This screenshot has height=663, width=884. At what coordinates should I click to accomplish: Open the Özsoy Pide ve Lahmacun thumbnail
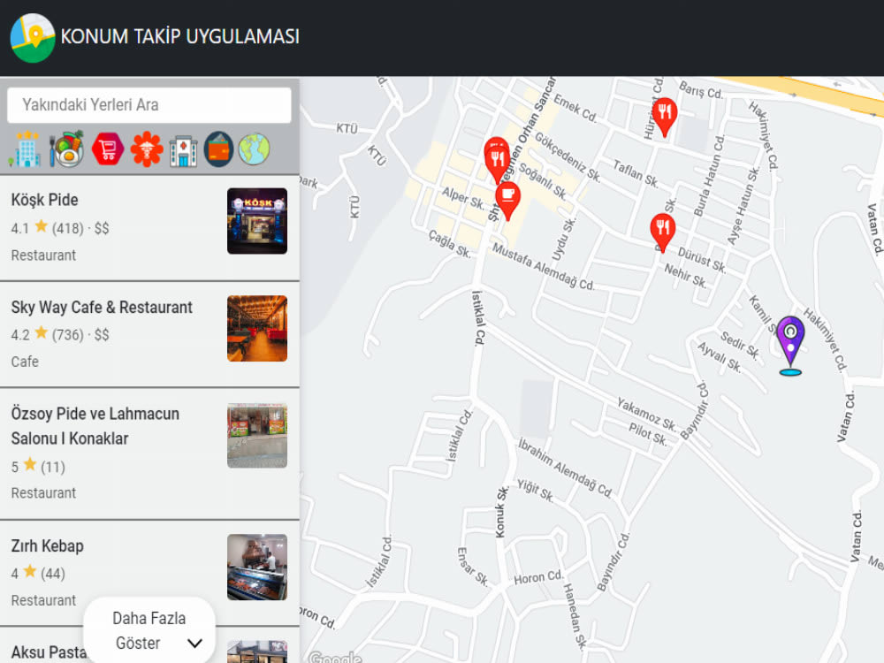pyautogui.click(x=257, y=435)
